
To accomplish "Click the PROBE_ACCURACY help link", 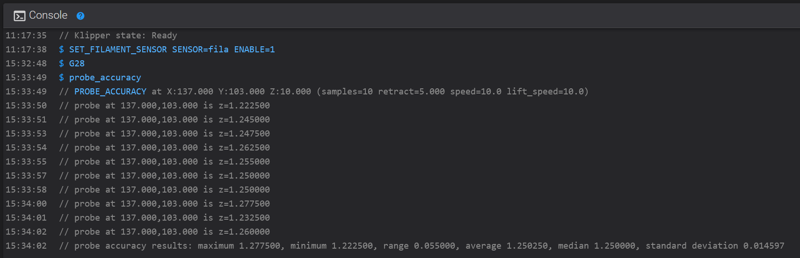I will coord(110,92).
